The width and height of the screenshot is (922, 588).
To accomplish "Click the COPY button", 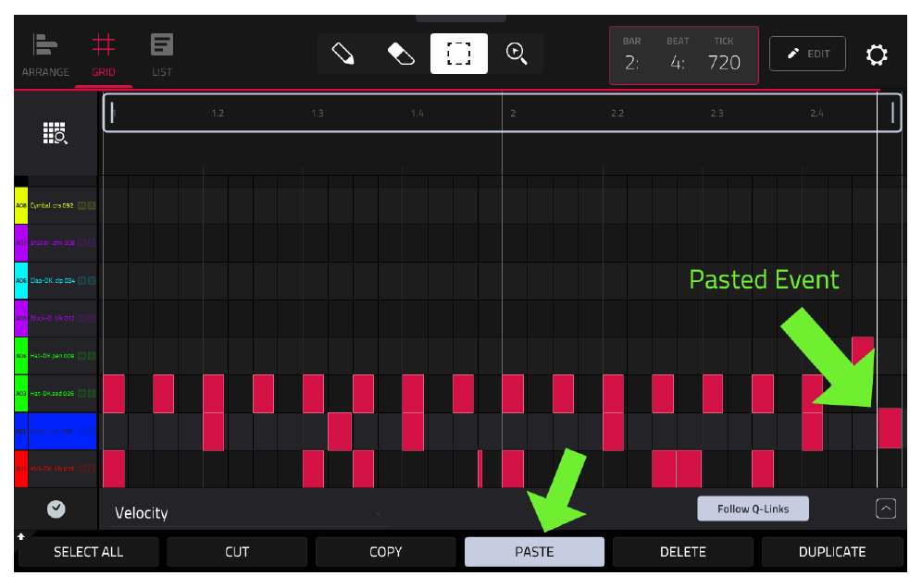I will pyautogui.click(x=386, y=552).
